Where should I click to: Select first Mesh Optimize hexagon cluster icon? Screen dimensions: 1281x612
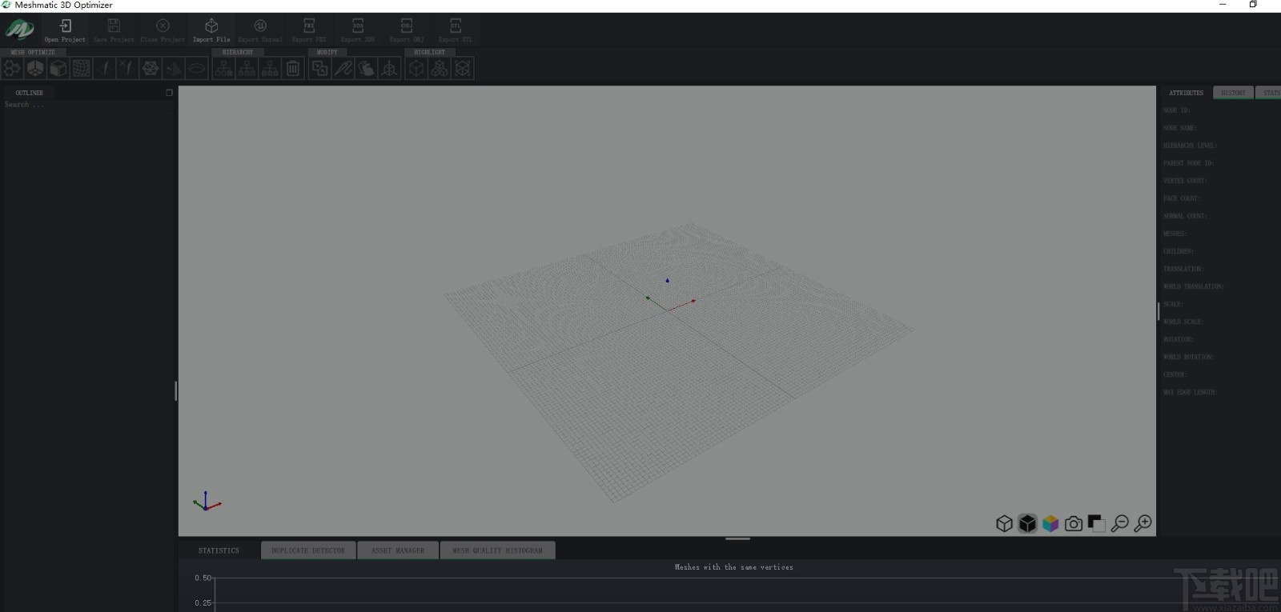coord(12,69)
